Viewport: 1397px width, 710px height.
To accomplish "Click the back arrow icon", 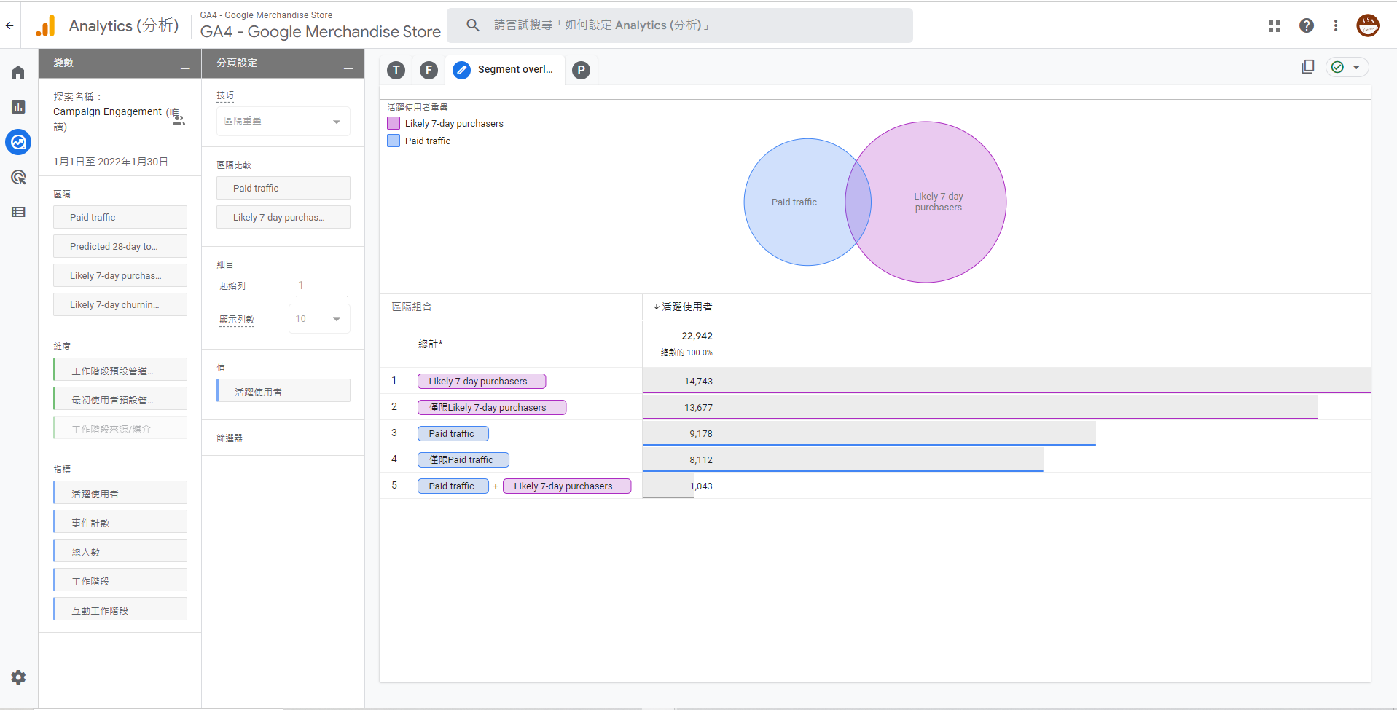I will coord(9,25).
